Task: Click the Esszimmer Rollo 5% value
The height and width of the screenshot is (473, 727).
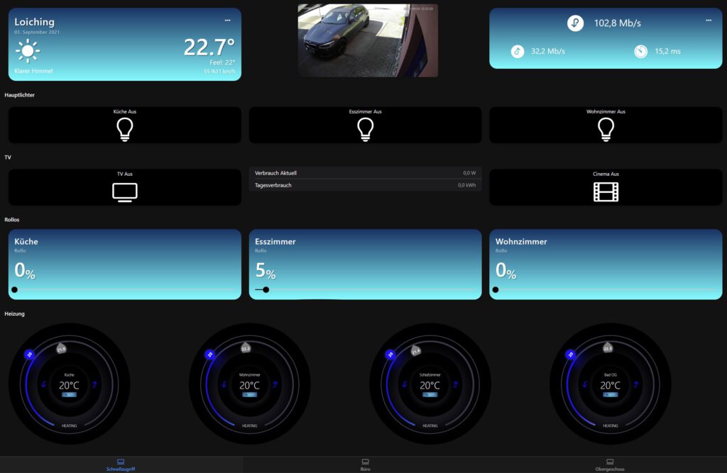Action: [x=266, y=271]
